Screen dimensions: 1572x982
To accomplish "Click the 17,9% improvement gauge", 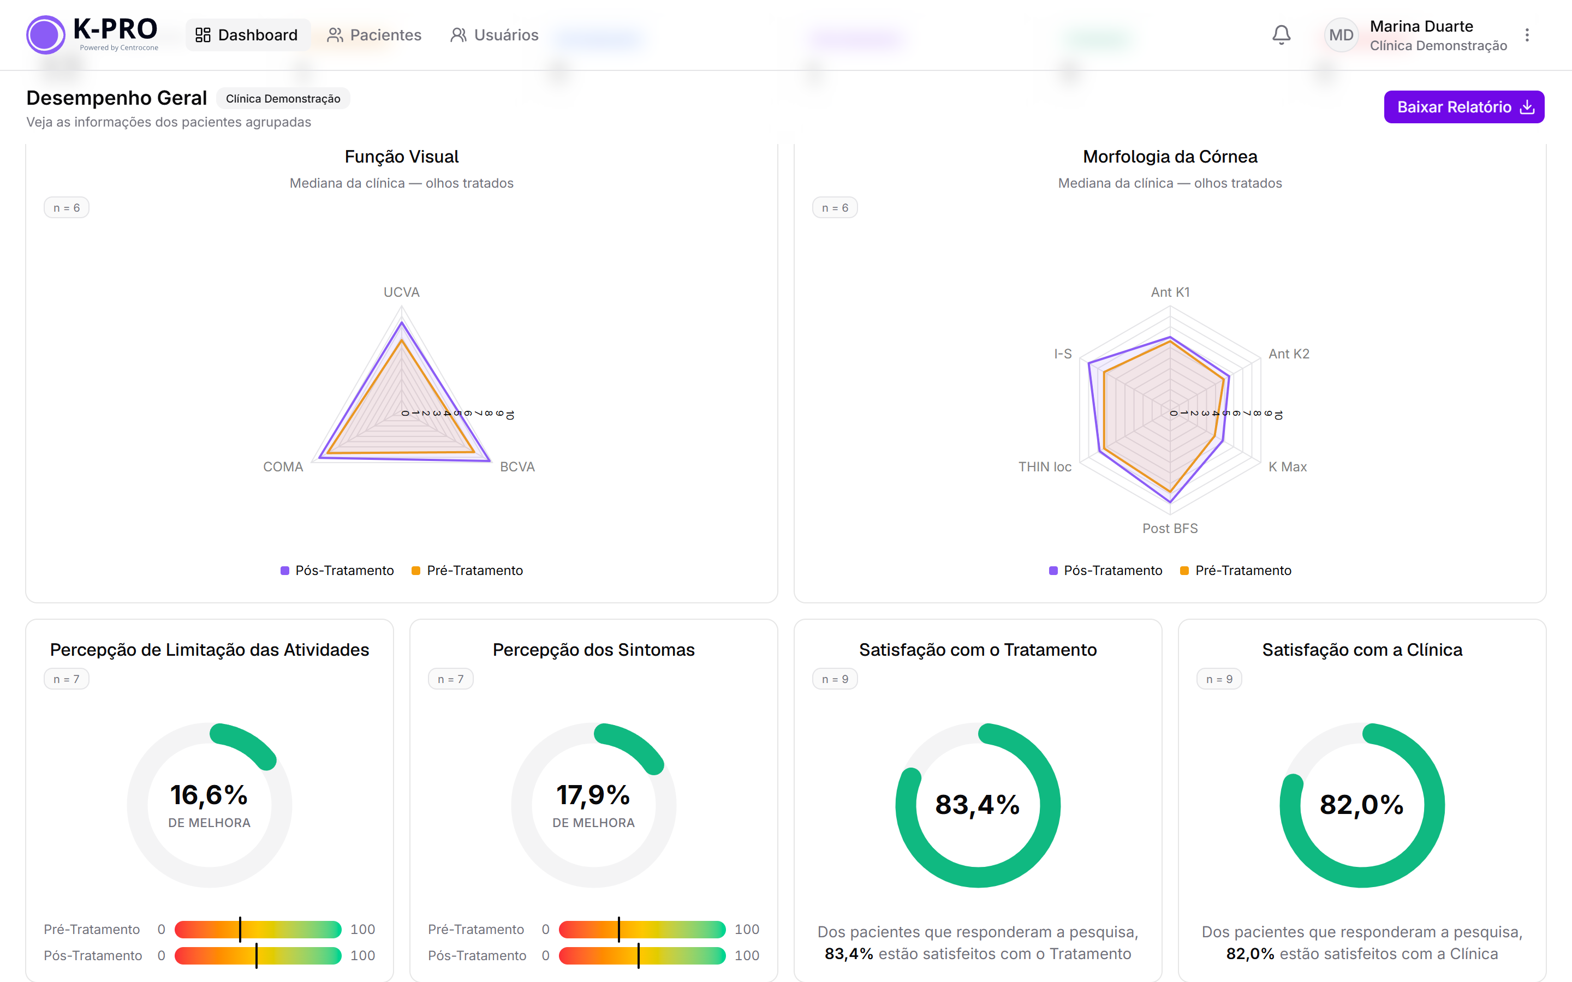I will point(593,805).
